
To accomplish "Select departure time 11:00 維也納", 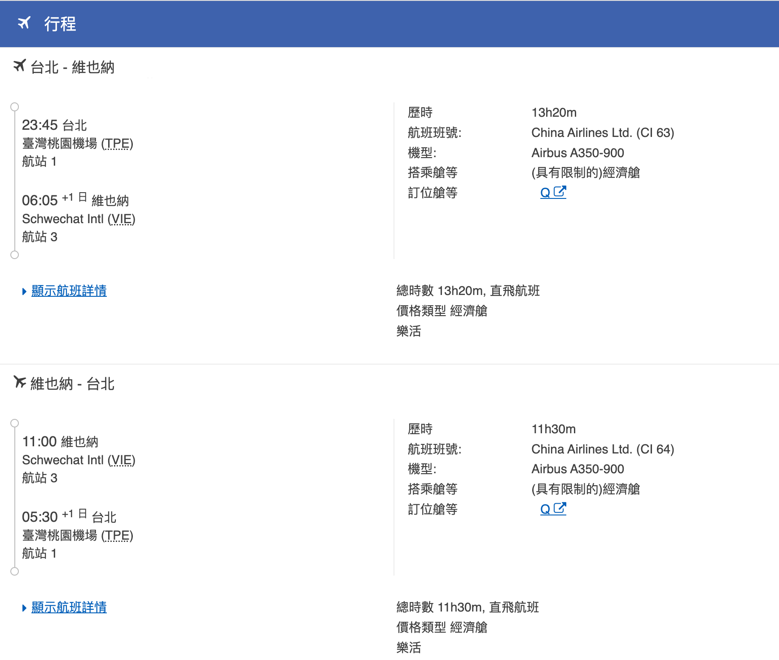I will pyautogui.click(x=60, y=441).
